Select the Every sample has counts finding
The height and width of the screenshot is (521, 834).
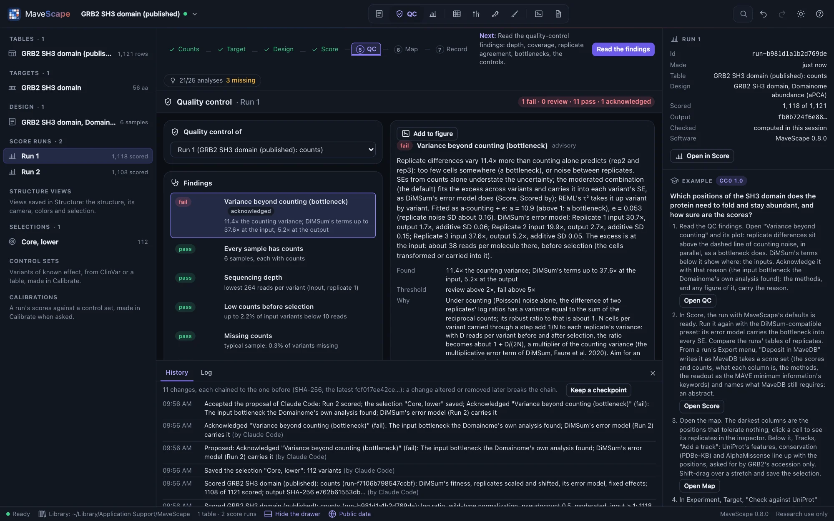tap(273, 253)
